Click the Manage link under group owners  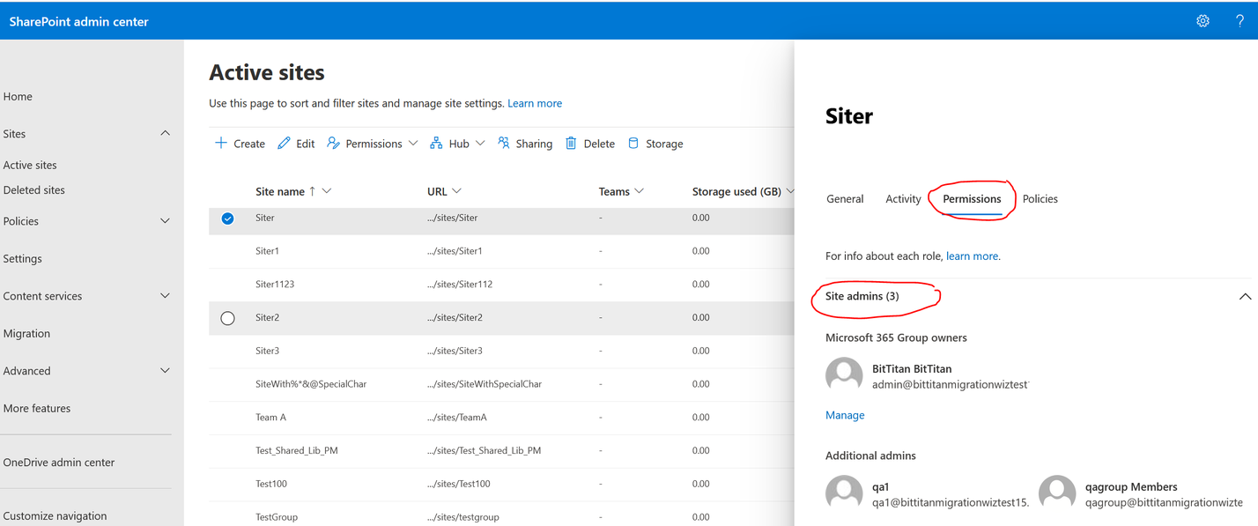[844, 415]
